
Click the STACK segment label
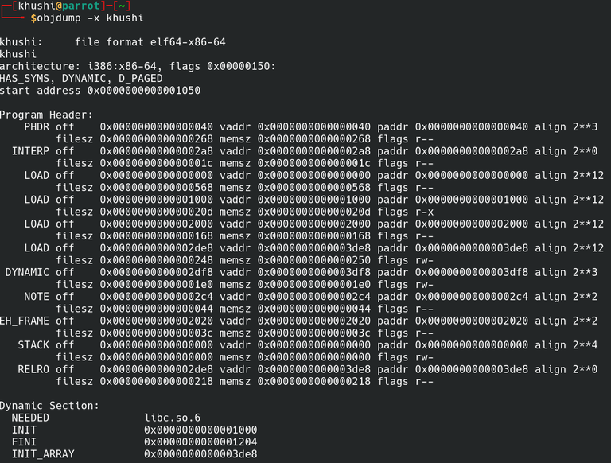click(x=33, y=345)
